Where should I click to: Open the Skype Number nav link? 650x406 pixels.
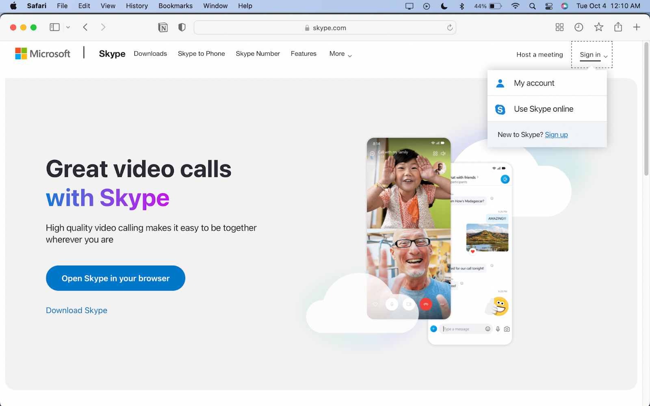click(258, 54)
